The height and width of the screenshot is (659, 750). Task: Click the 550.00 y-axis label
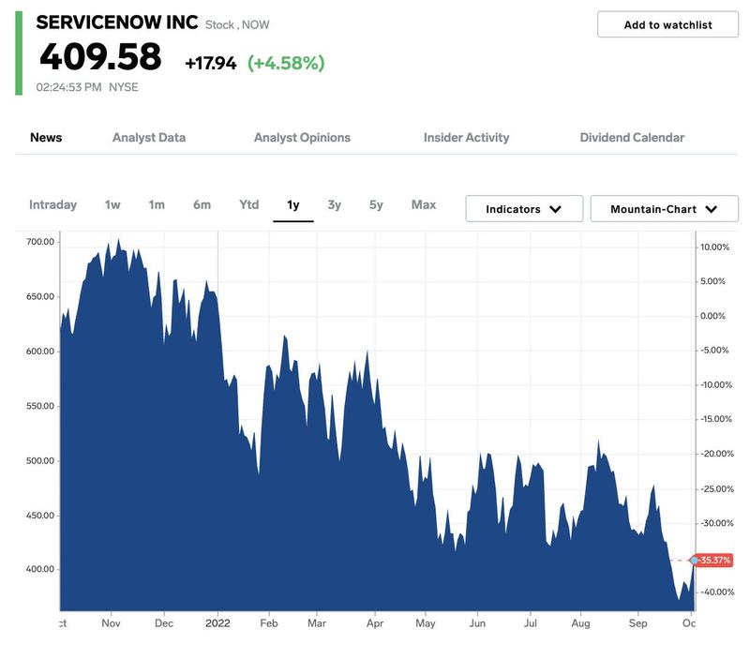(x=40, y=406)
